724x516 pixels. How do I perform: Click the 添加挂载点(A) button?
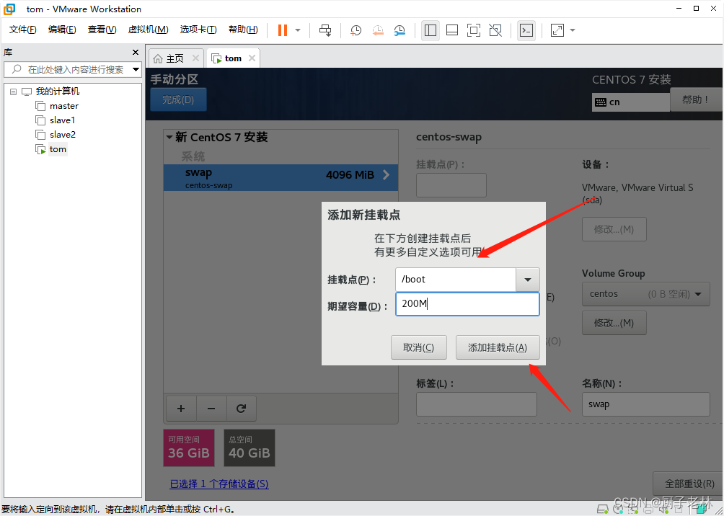498,347
